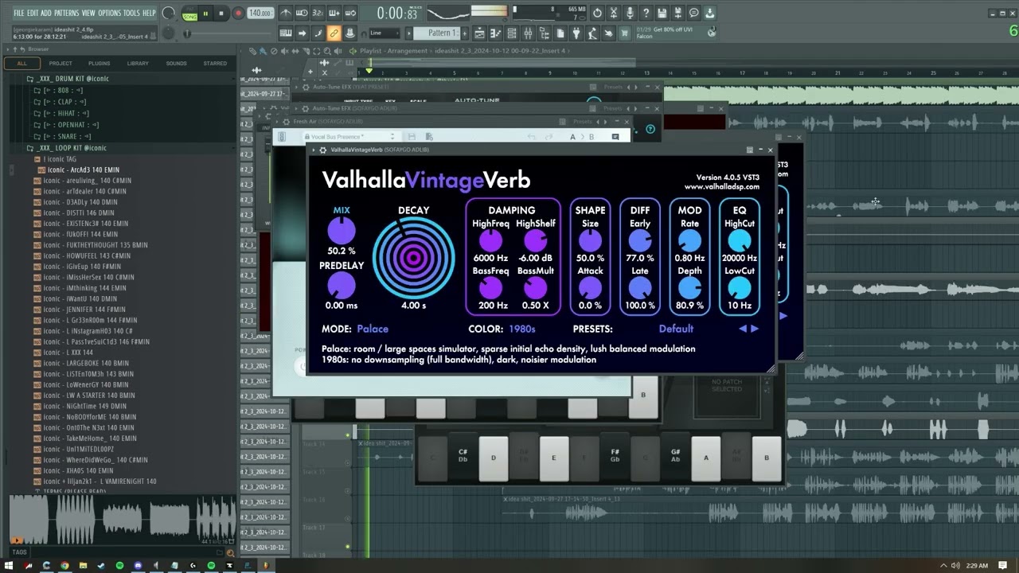Click the PREDELAY knob

[x=342, y=286]
